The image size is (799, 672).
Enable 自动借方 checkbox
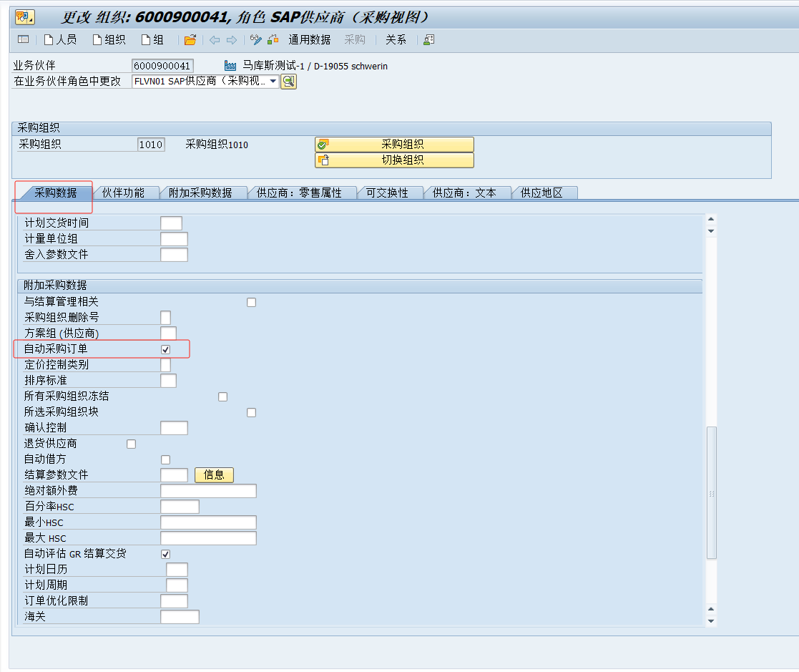click(x=166, y=460)
